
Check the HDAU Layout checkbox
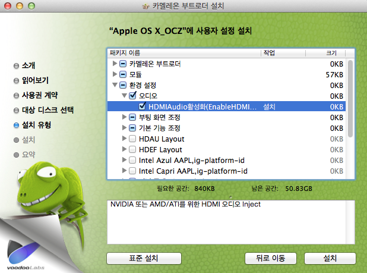pyautogui.click(x=132, y=139)
